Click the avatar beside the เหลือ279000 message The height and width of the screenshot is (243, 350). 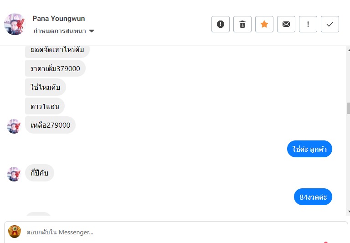14,126
